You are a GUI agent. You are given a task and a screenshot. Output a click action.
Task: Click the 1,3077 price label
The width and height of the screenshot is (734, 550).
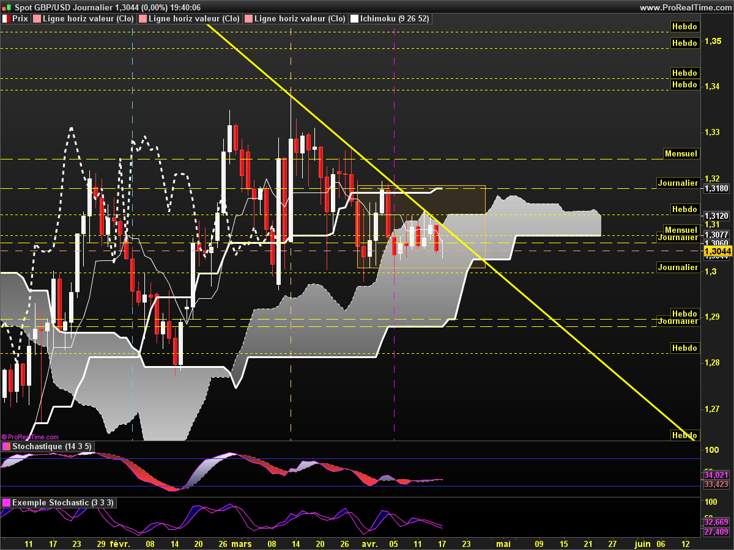[x=716, y=235]
